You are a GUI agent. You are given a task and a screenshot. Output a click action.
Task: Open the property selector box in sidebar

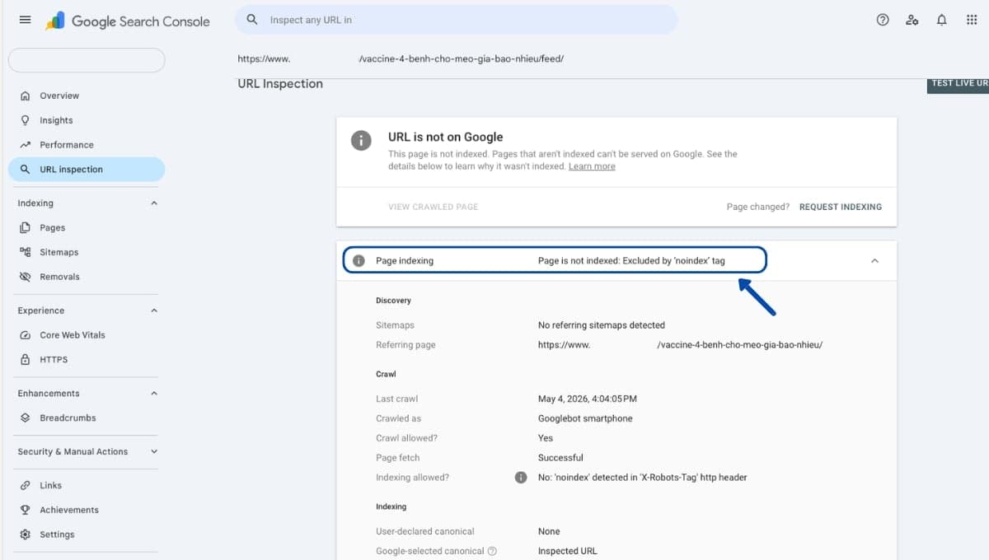tap(87, 60)
